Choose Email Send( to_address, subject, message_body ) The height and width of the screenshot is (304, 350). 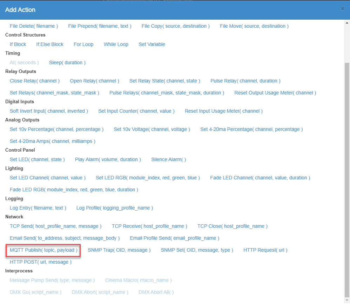coord(65,238)
